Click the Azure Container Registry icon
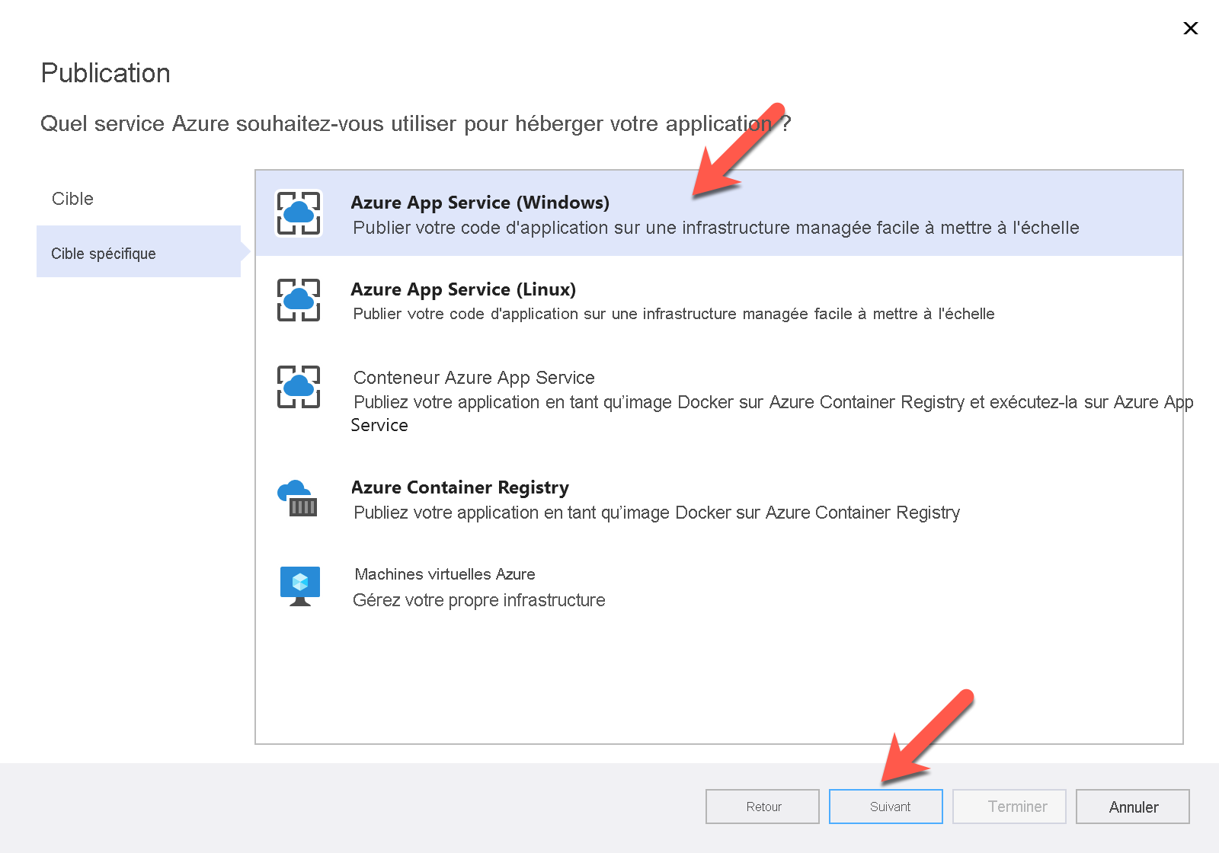Viewport: 1219px width, 853px height. 298,499
